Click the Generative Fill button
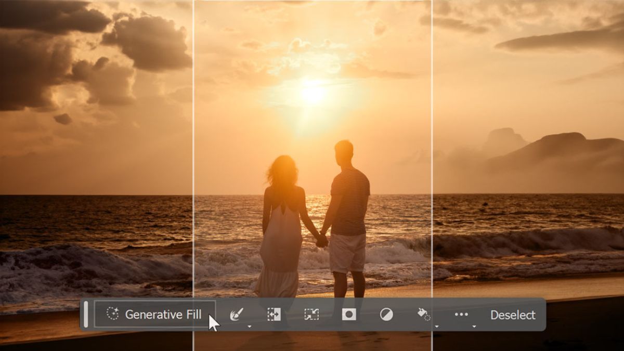 point(154,314)
